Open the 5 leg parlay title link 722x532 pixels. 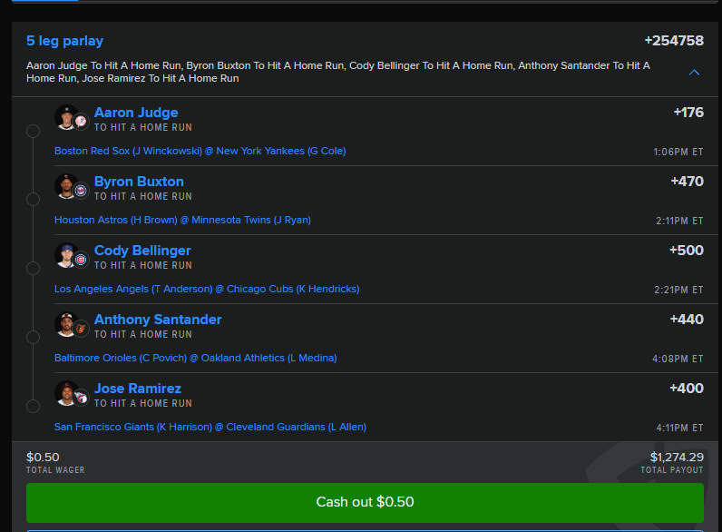65,41
